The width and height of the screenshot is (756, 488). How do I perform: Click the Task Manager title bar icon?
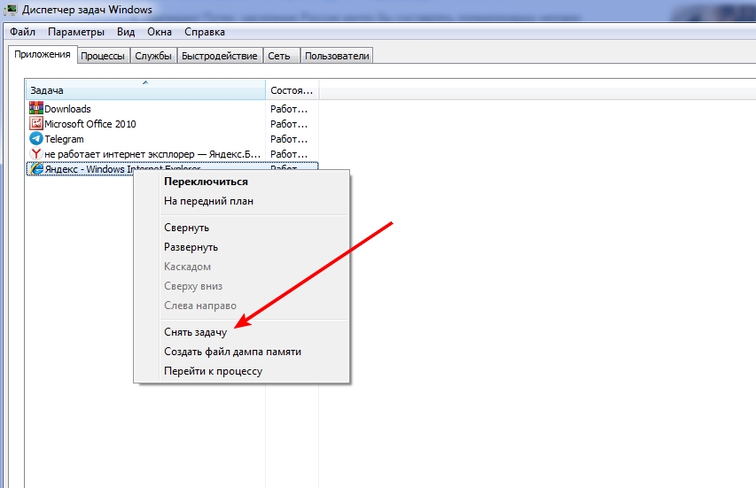coord(11,10)
